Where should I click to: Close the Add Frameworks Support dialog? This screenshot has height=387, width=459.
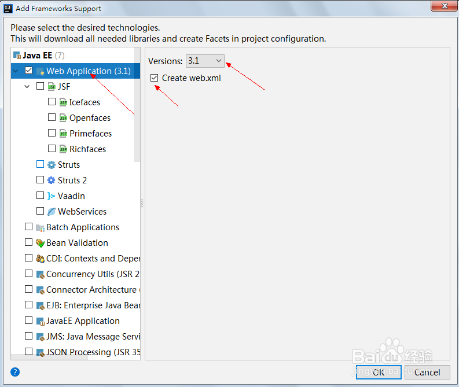pos(445,6)
